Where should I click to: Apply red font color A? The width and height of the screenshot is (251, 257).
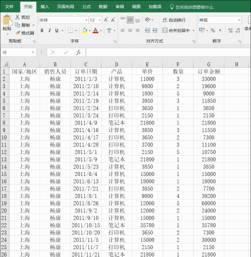(95, 30)
